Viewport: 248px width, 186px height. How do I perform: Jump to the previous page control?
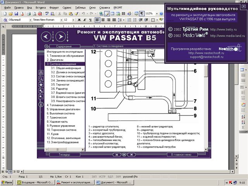[x=117, y=155]
